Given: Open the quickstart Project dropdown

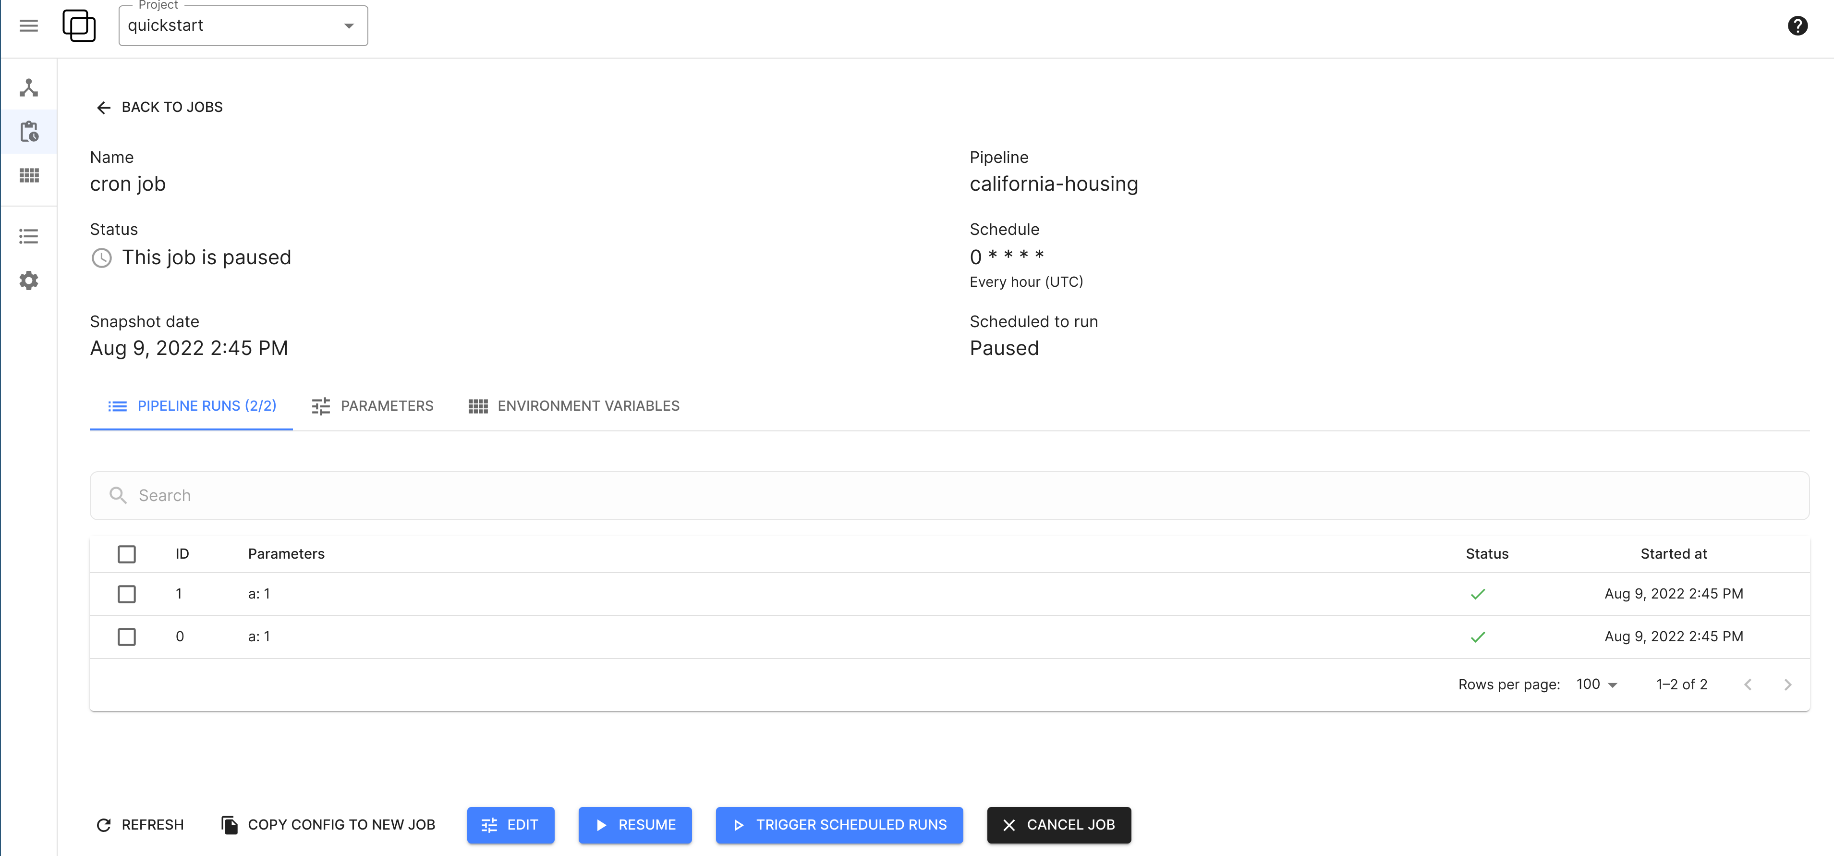Looking at the screenshot, I should pyautogui.click(x=243, y=25).
